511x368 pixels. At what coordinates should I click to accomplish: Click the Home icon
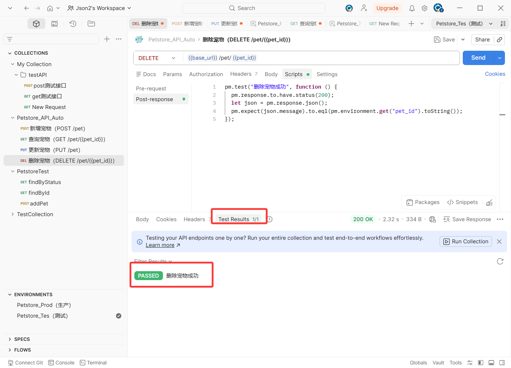click(x=50, y=8)
